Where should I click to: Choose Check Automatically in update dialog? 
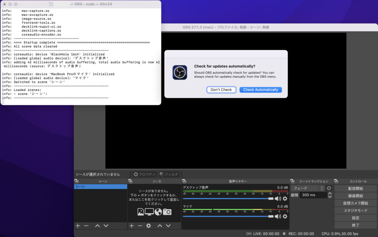pyautogui.click(x=260, y=90)
